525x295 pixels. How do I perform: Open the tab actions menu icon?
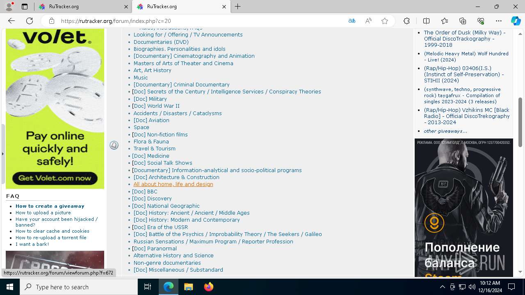pyautogui.click(x=25, y=7)
